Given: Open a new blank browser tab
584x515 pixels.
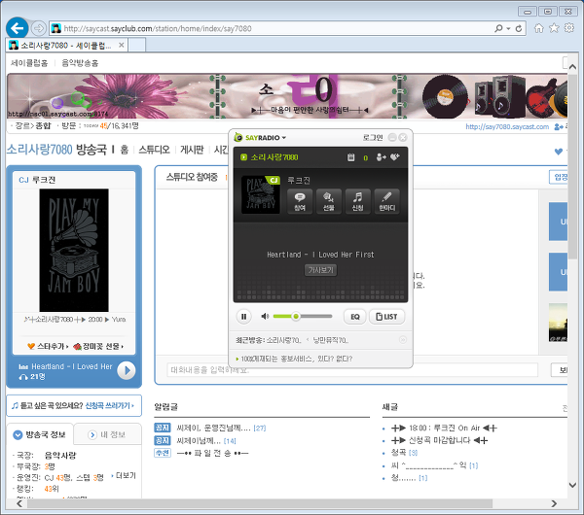Looking at the screenshot, I should click(136, 45).
